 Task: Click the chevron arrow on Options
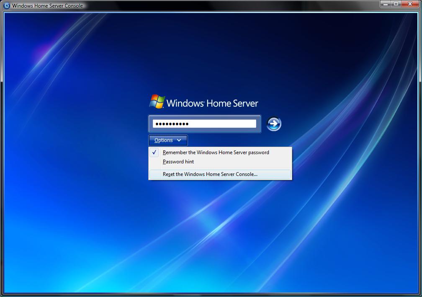(179, 140)
